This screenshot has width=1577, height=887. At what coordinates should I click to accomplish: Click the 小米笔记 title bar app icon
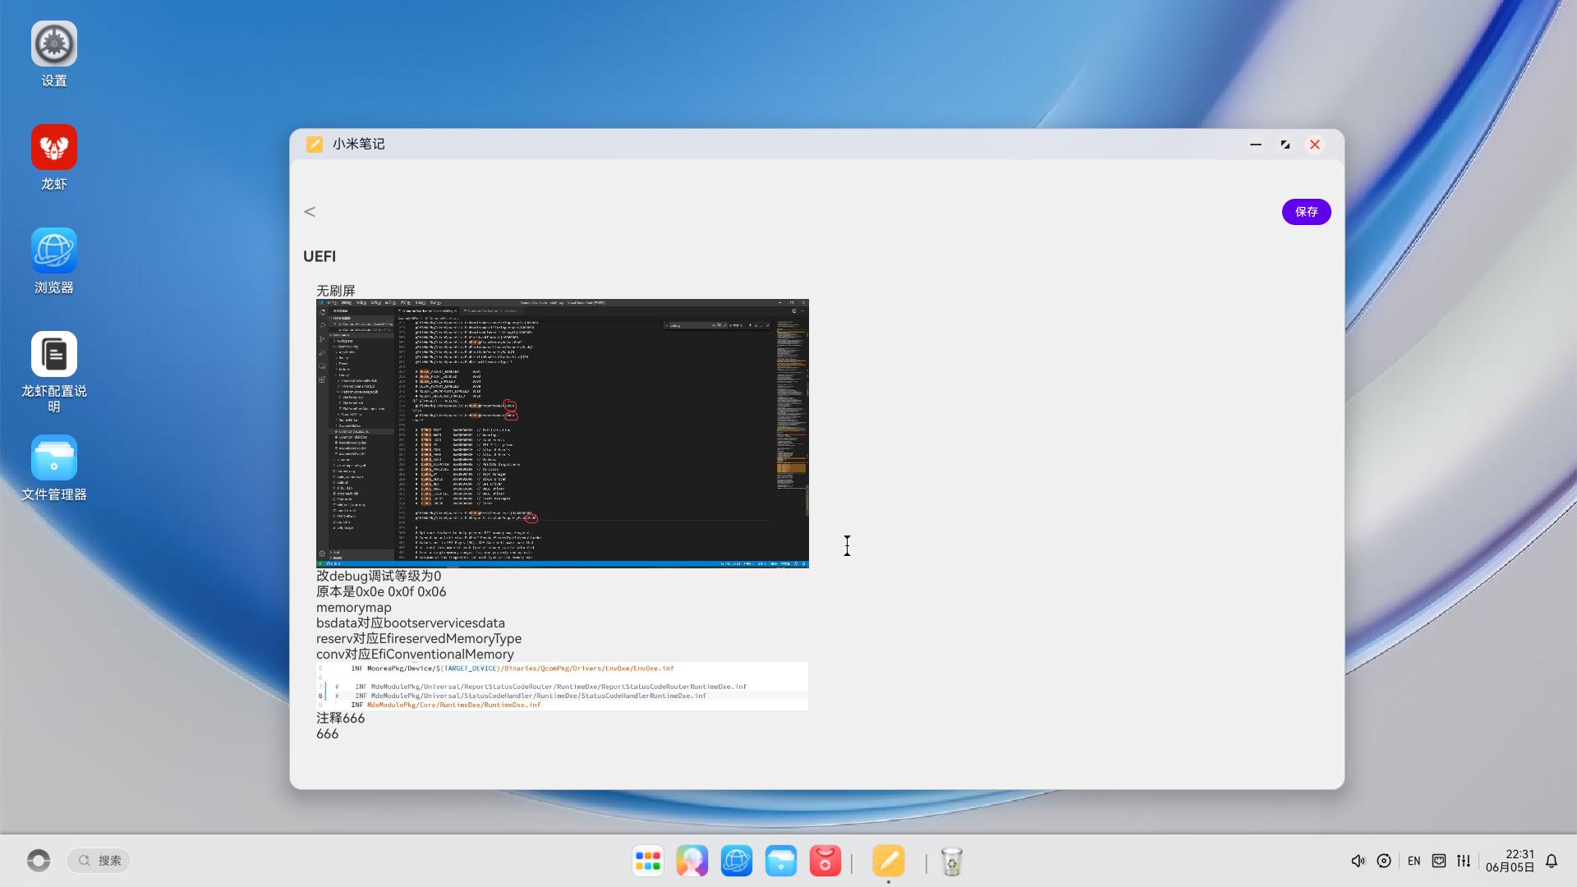[314, 145]
